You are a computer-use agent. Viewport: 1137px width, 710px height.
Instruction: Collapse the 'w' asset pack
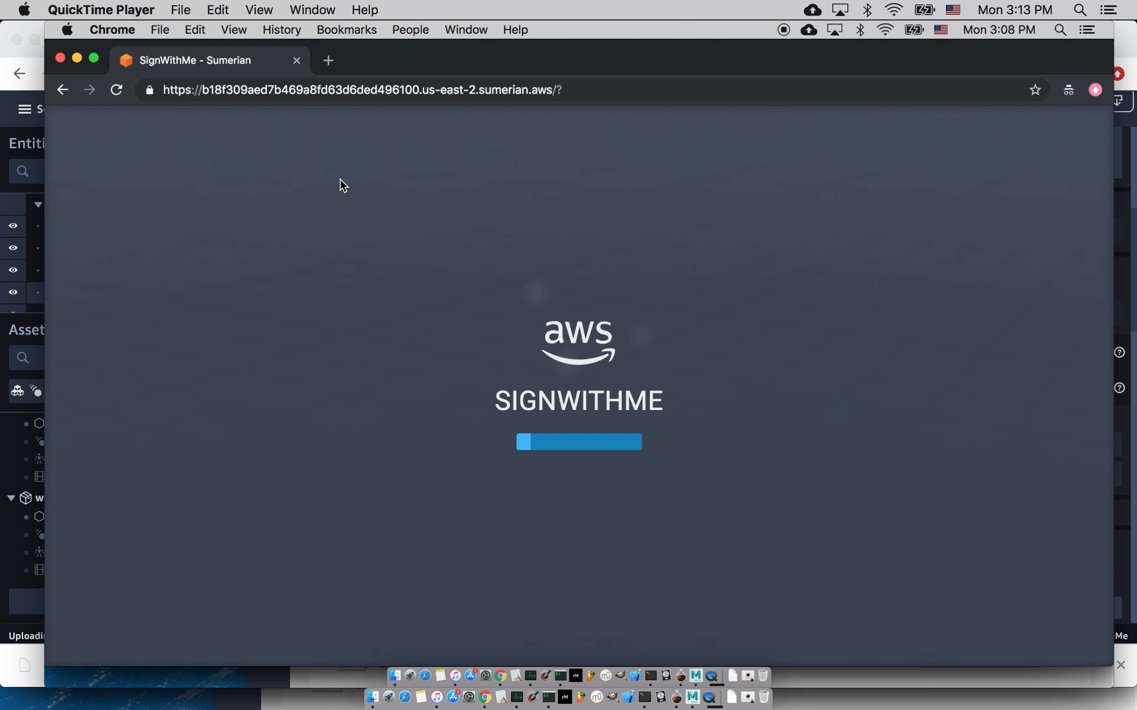pos(11,498)
